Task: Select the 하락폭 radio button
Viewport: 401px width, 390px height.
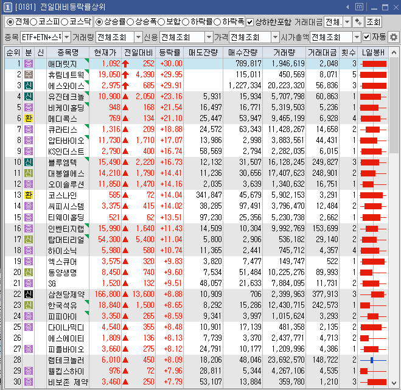Action: tap(217, 22)
